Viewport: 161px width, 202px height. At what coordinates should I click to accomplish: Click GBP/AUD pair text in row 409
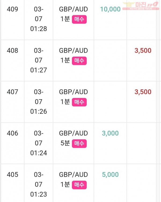[74, 9]
